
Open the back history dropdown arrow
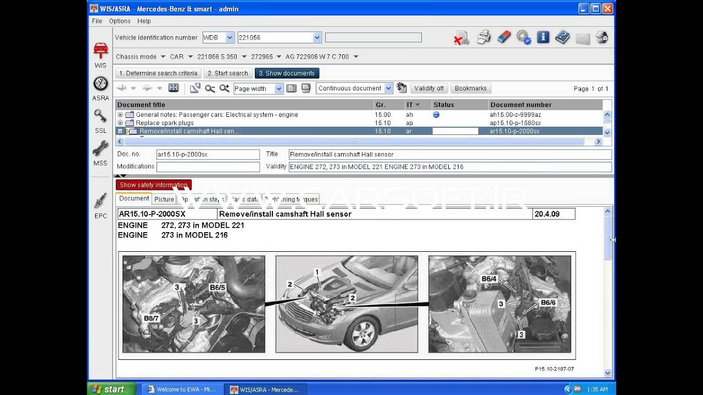click(x=133, y=88)
